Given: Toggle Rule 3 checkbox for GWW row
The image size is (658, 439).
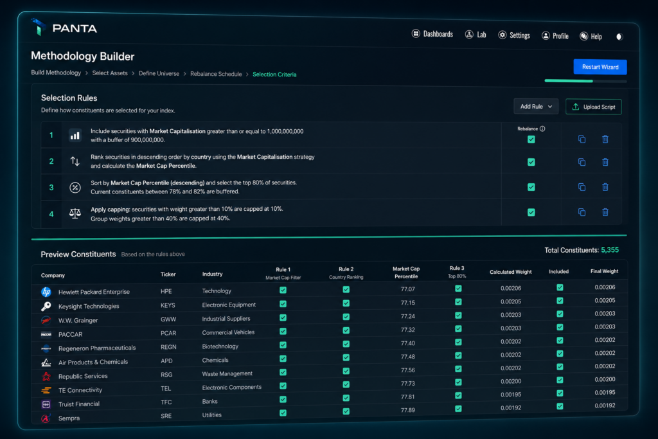Looking at the screenshot, I should point(458,315).
